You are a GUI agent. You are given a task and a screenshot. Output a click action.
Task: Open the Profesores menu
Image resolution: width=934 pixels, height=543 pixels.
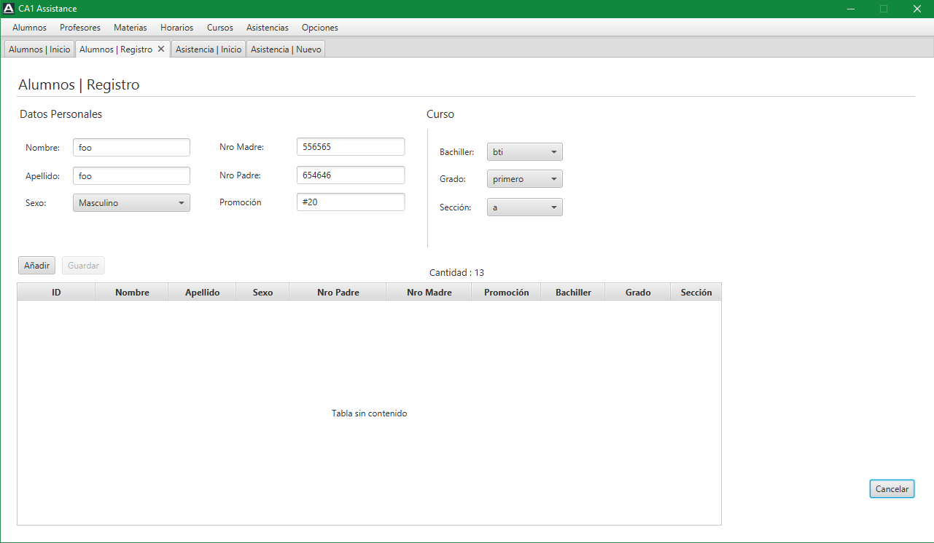pos(80,28)
